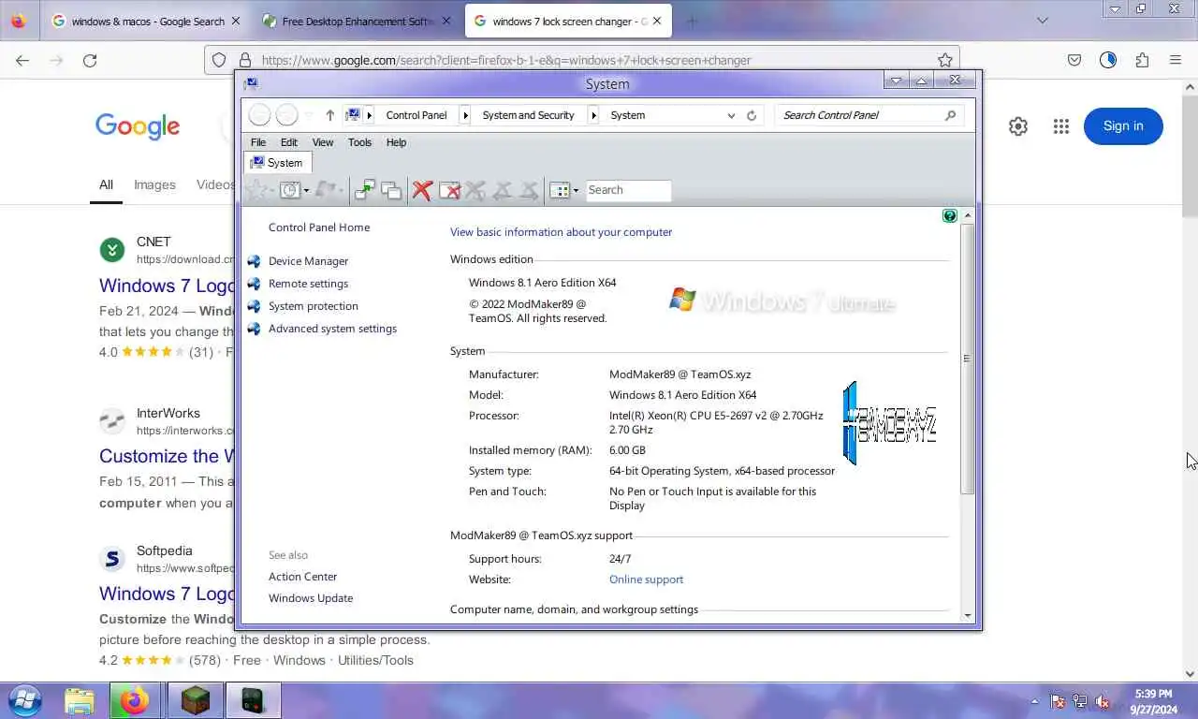Screen dimensions: 1198x719
Task: Click the views layout toolbar icon
Action: tap(560, 190)
